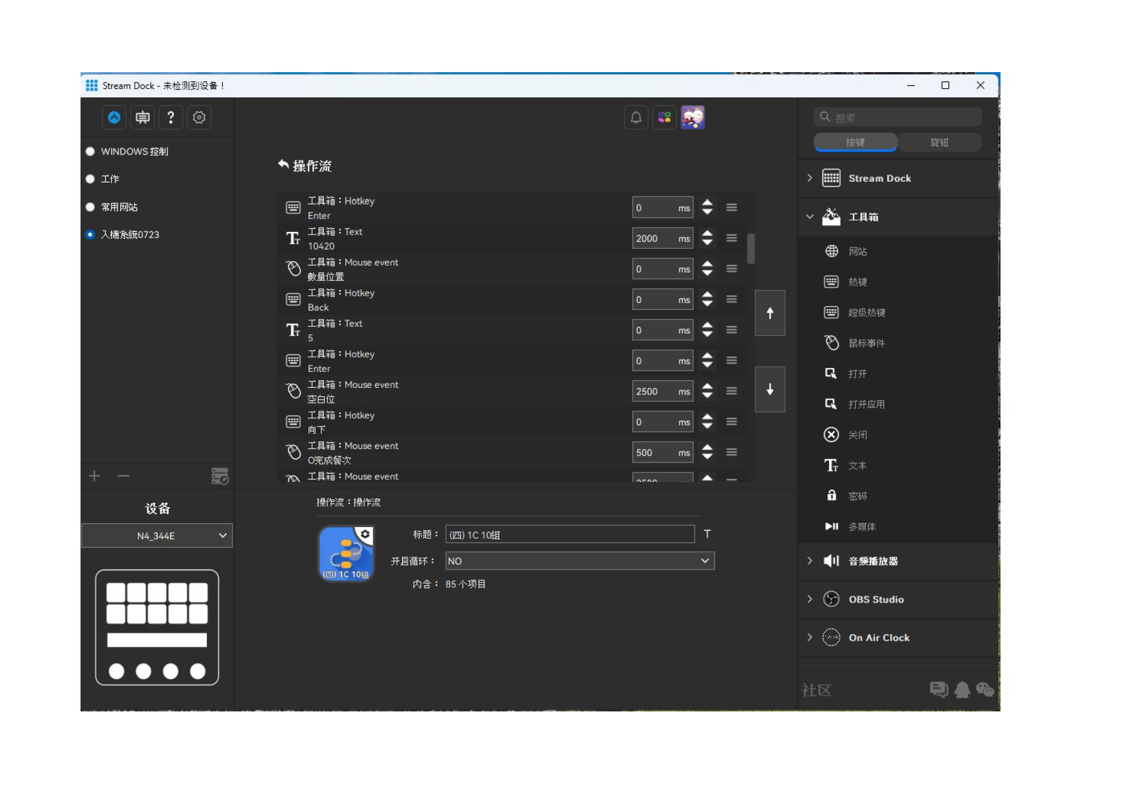
Task: Click the 标题 title input field
Action: coord(570,535)
